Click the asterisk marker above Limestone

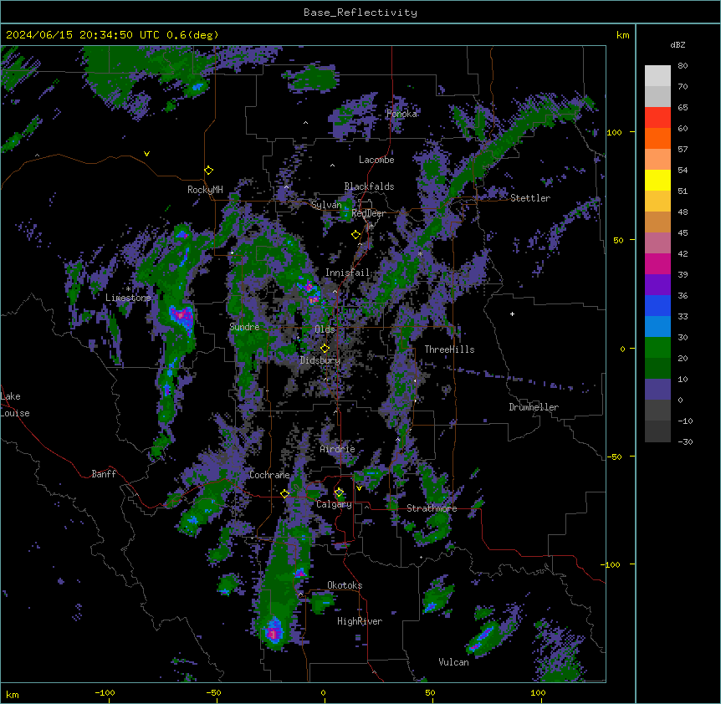tap(128, 288)
